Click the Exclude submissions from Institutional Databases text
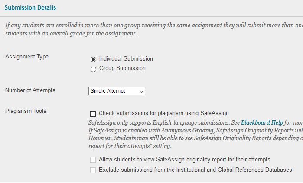 pyautogui.click(x=195, y=170)
